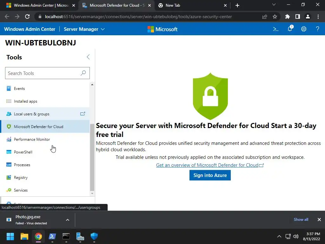Open the PowerShell console icon in header

pyautogui.click(x=276, y=29)
